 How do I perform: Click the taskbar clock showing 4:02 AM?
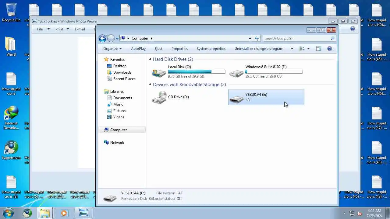pos(374,213)
